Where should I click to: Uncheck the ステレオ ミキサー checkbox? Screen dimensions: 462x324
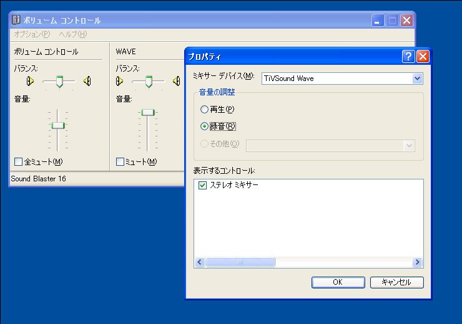point(202,185)
